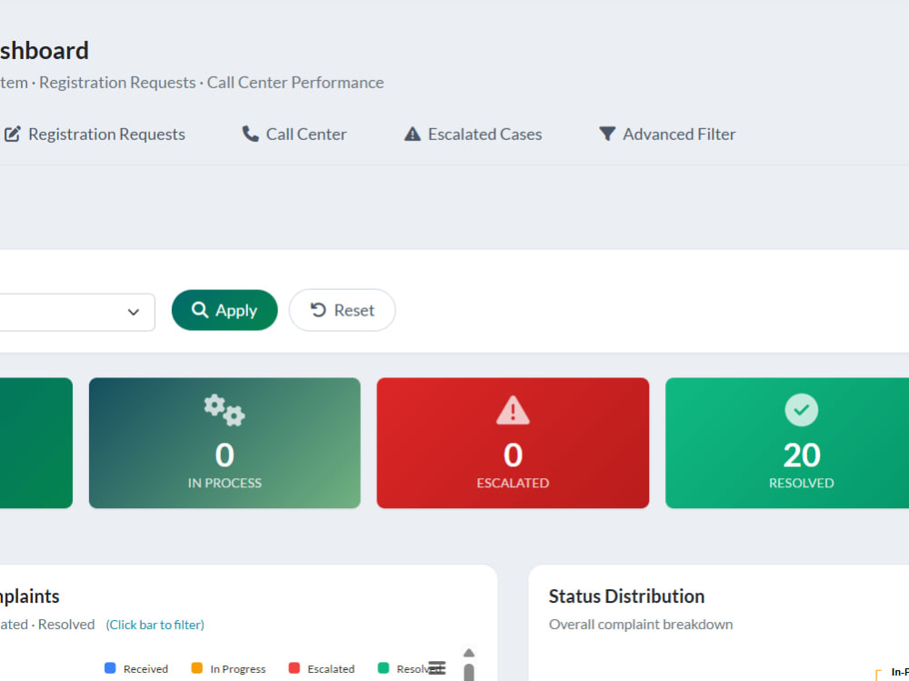
Task: Click the gears icon on In Process card
Action: [x=225, y=410]
